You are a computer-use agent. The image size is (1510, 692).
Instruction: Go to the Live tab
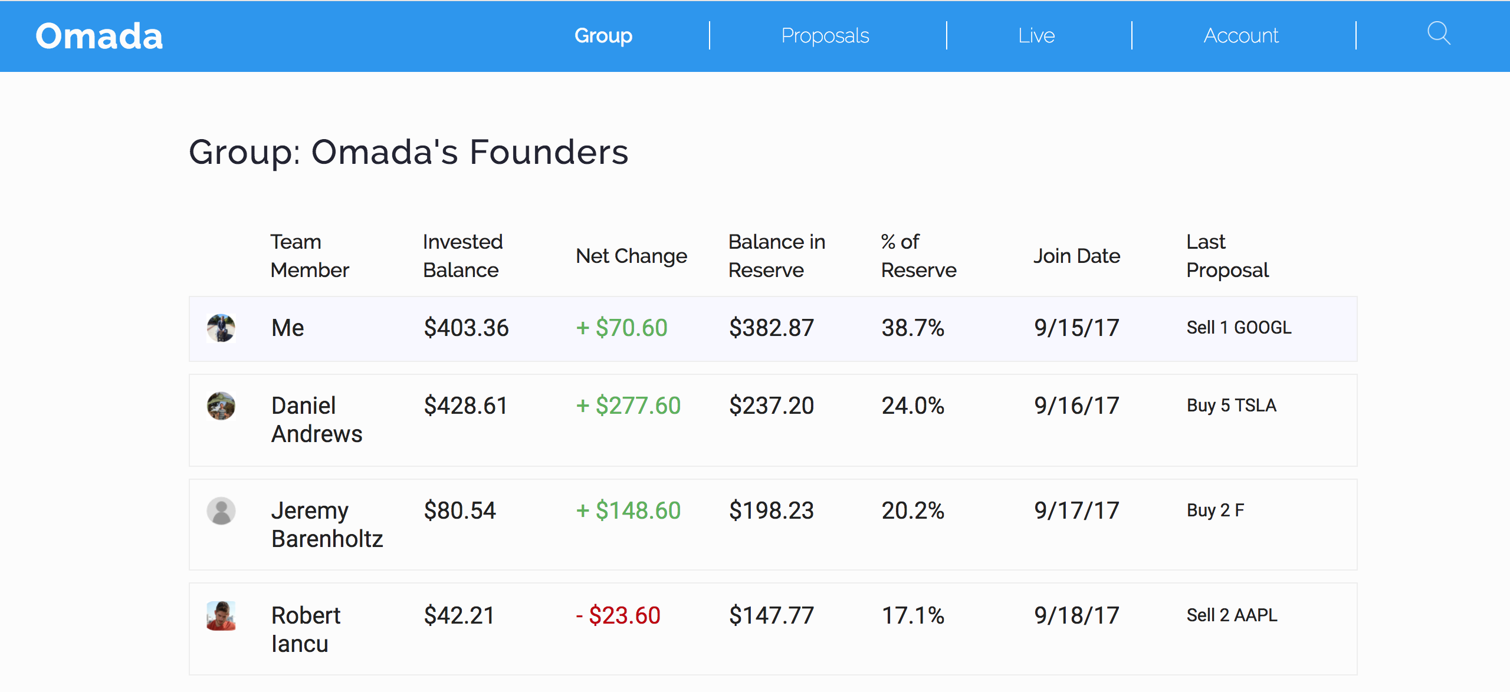[x=1036, y=36]
